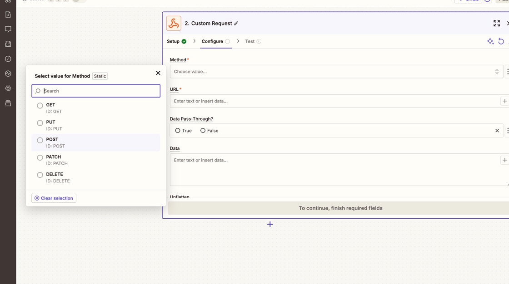Select the POST method radio button
This screenshot has width=509, height=284.
[40, 140]
